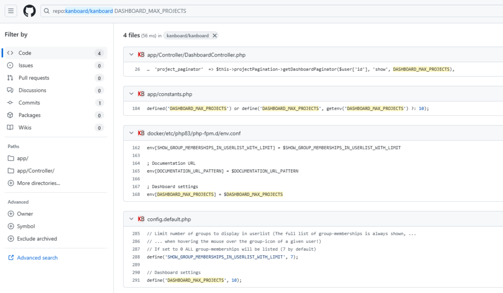The width and height of the screenshot is (503, 293).
Task: Click the plus icon beside Exclude archived
Action: pyautogui.click(x=11, y=239)
